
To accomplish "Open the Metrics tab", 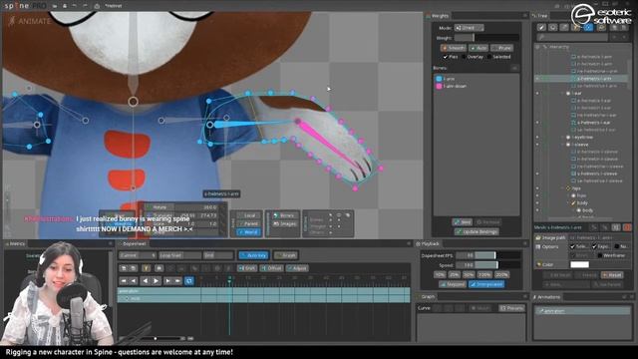I will click(x=15, y=243).
